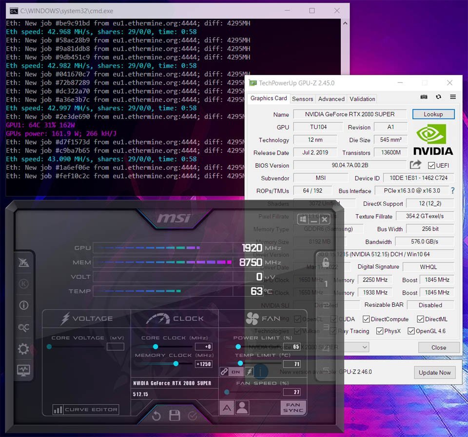This screenshot has width=468, height=437.
Task: Open the Validation tab in GPU-Z
Action: 362,99
